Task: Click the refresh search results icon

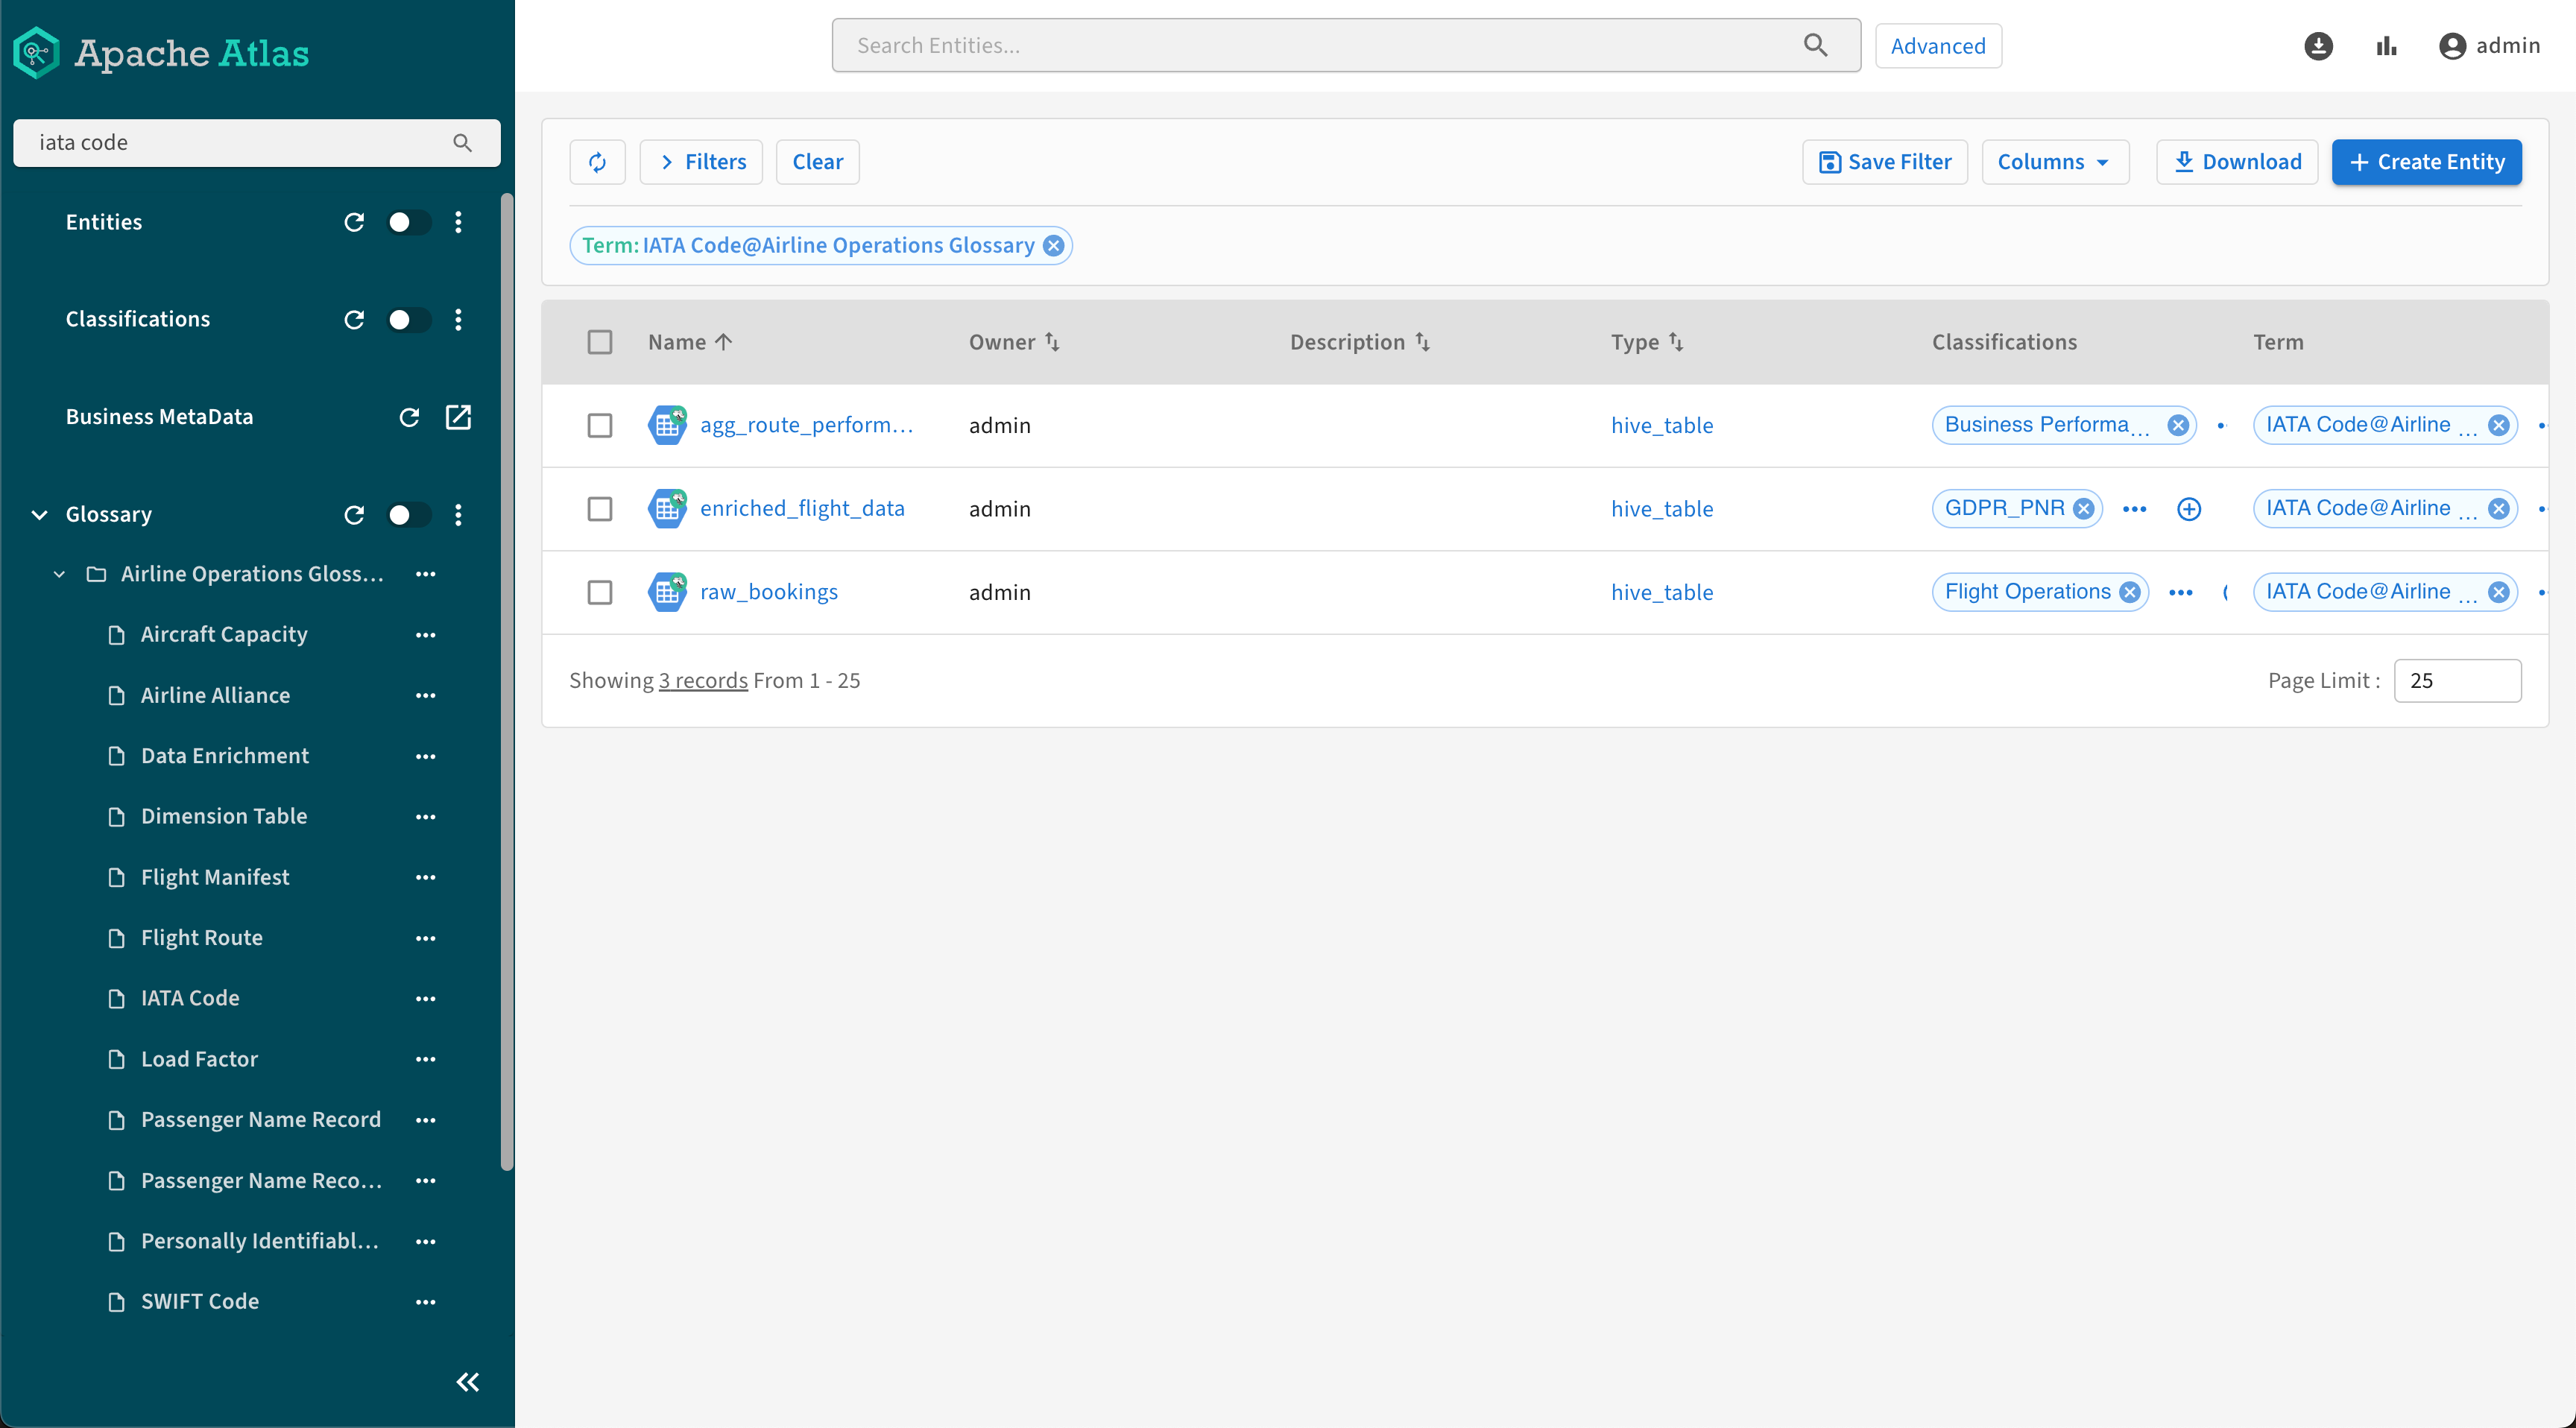Action: pyautogui.click(x=597, y=162)
